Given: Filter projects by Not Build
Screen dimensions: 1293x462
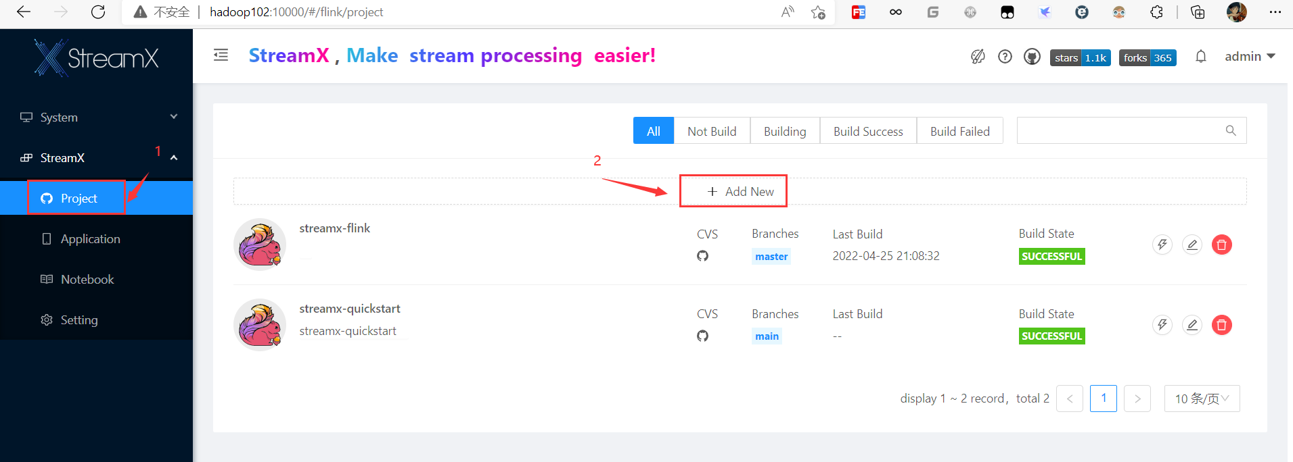Looking at the screenshot, I should (712, 131).
